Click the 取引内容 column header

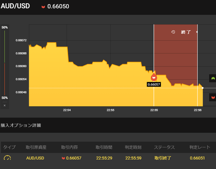pyautogui.click(x=69, y=147)
